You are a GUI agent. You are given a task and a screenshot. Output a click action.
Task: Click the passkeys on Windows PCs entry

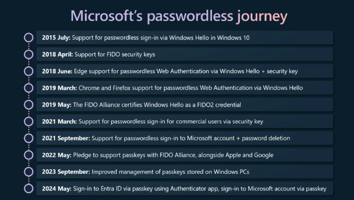tap(185, 172)
